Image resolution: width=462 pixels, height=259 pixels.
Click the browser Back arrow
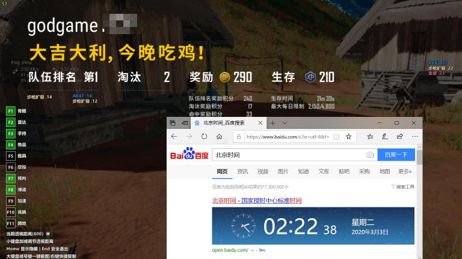pos(174,137)
